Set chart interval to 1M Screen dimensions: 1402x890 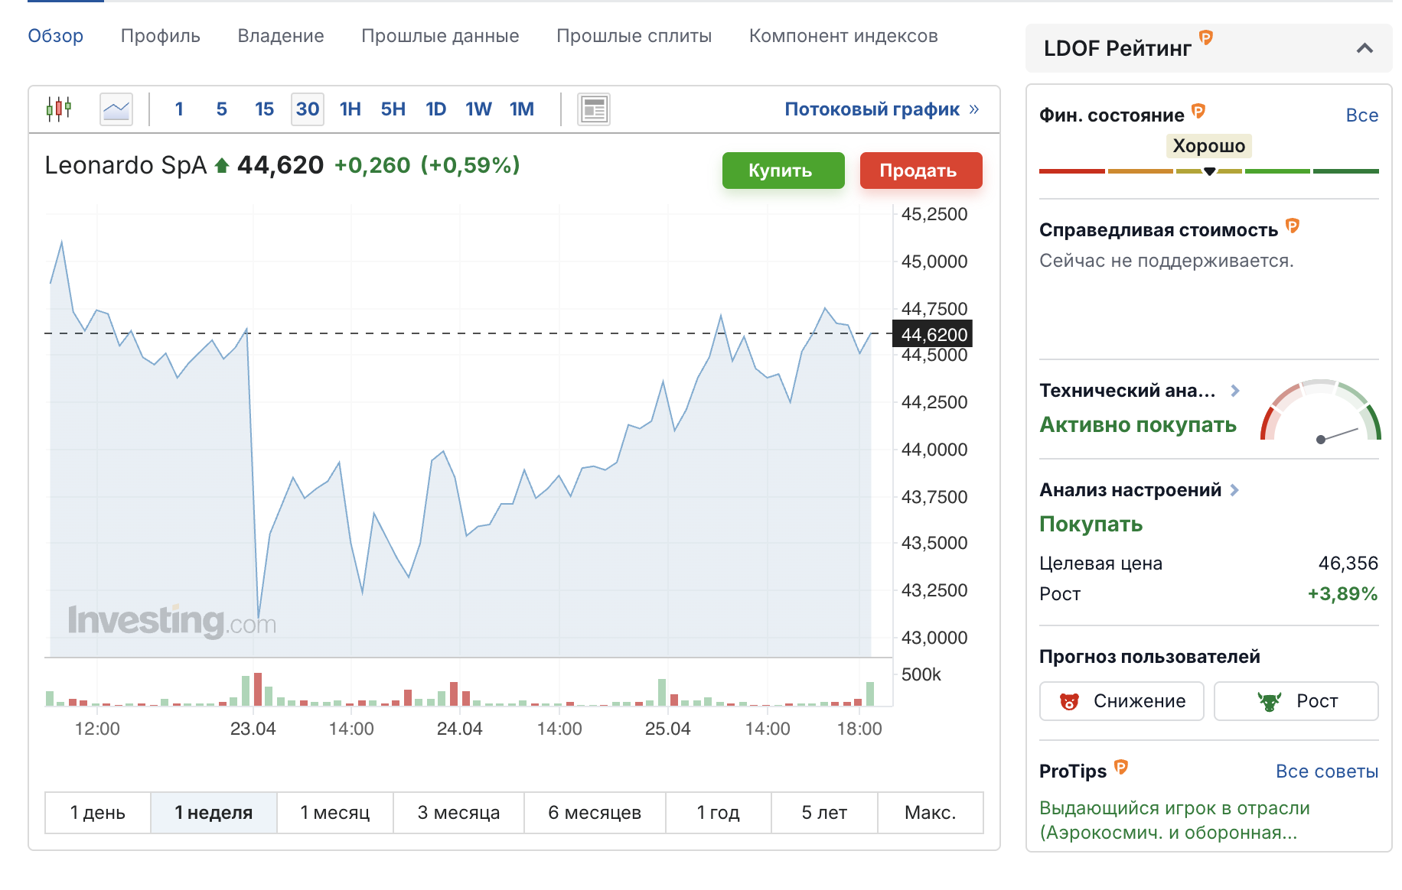tap(522, 109)
